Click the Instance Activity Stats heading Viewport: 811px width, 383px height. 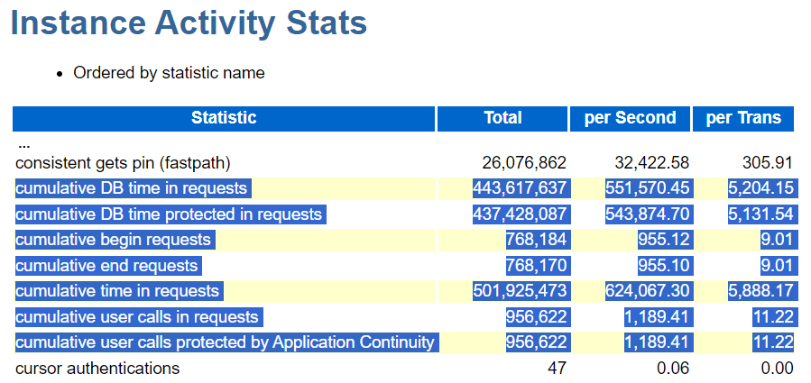coord(189,23)
